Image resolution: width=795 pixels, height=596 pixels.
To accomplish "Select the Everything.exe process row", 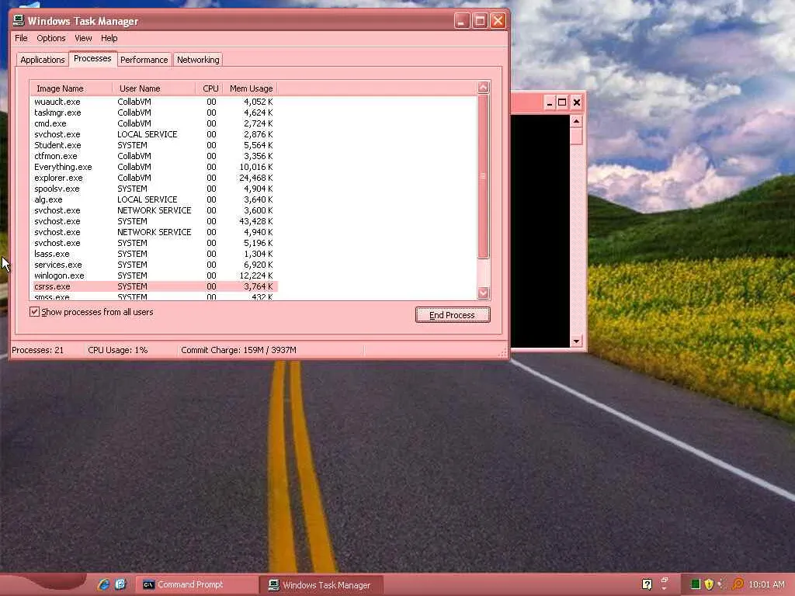I will tap(154, 167).
